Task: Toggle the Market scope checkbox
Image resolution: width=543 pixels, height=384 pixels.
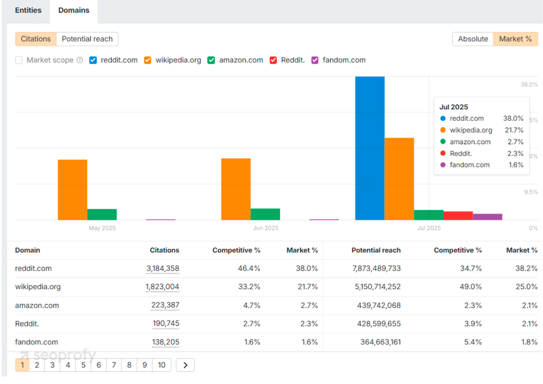Action: pyautogui.click(x=19, y=60)
